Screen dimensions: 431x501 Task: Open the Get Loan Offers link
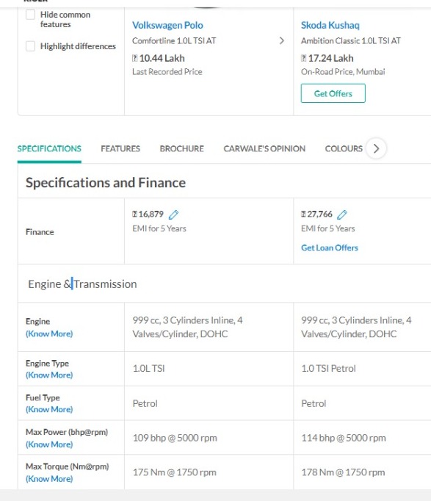(330, 248)
